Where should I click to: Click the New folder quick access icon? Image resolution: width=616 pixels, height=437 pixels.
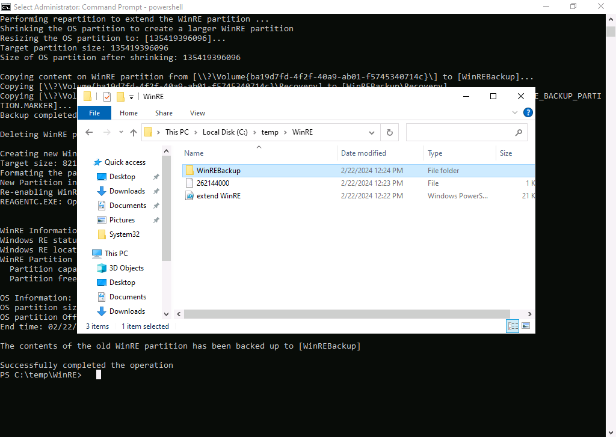pyautogui.click(x=120, y=97)
